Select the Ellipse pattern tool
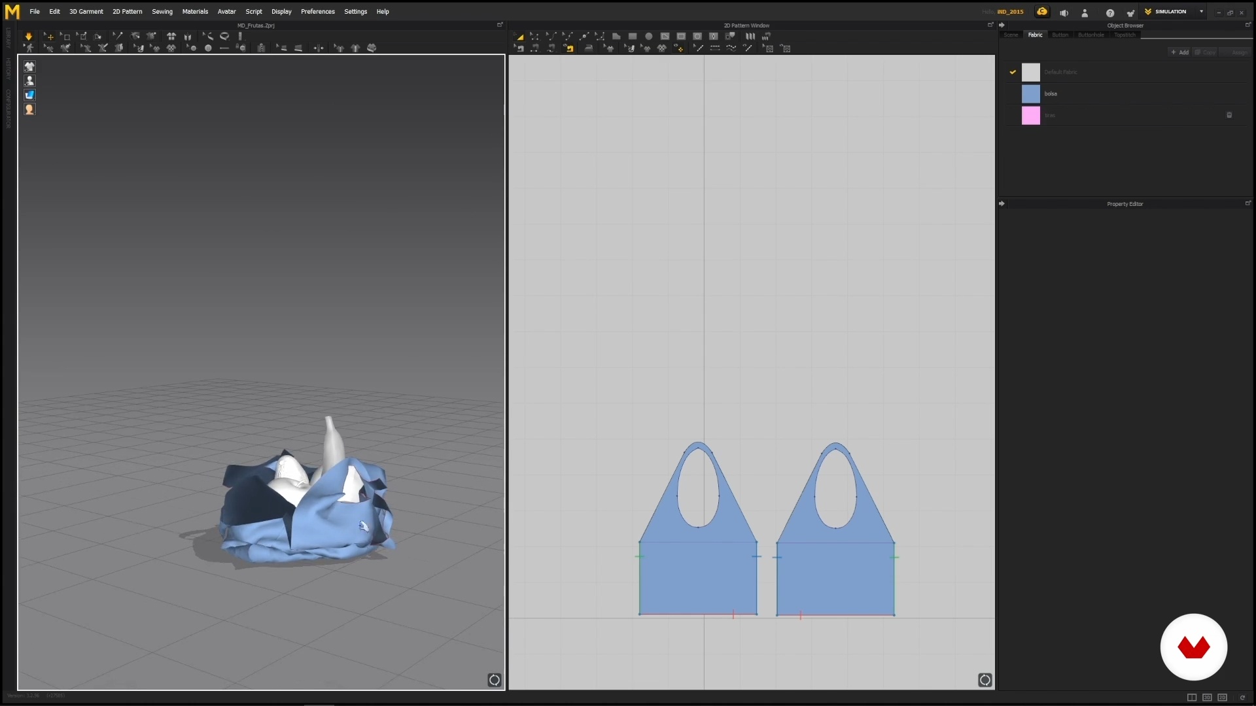 [648, 37]
